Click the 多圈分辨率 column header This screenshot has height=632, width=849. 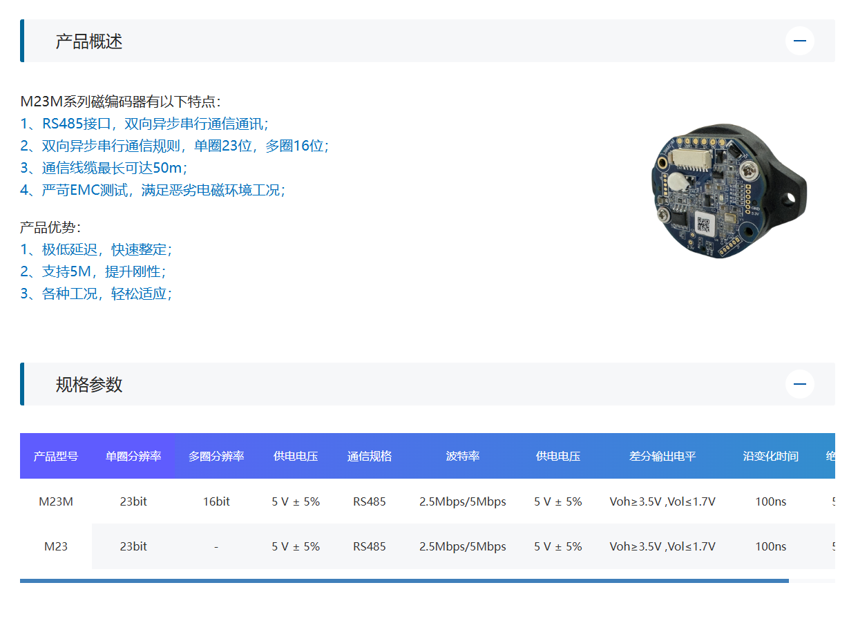[216, 456]
